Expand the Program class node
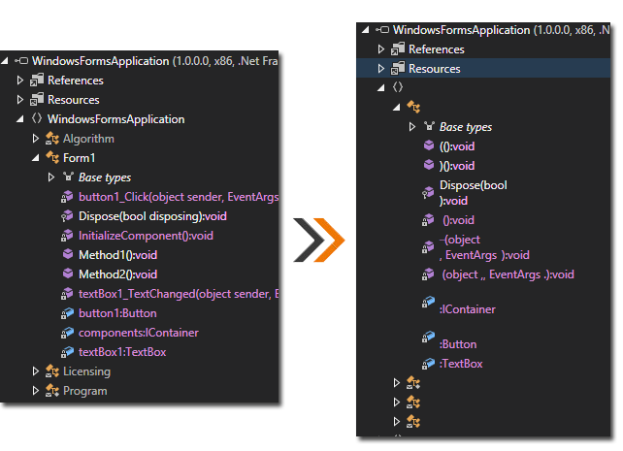The image size is (623, 451). (35, 391)
